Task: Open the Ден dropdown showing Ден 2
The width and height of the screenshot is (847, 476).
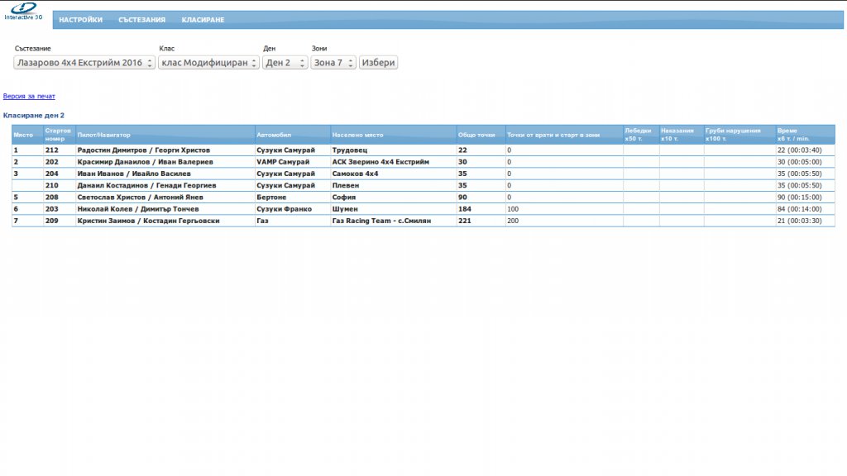Action: pos(285,63)
